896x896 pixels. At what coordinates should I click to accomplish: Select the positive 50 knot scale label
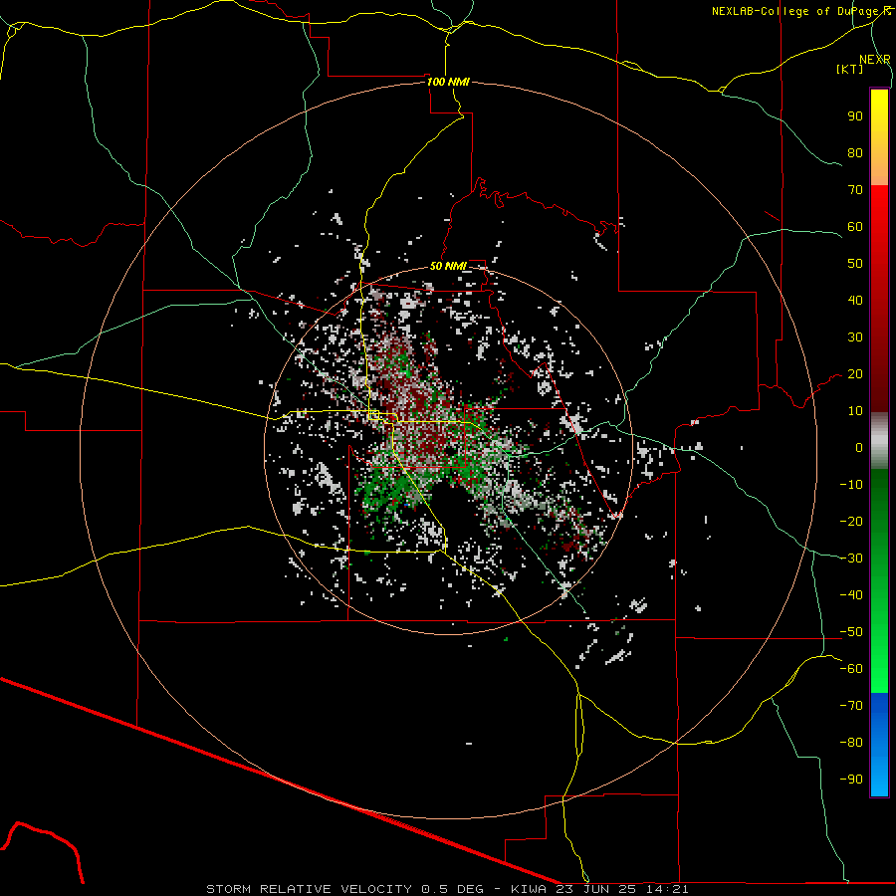855,264
